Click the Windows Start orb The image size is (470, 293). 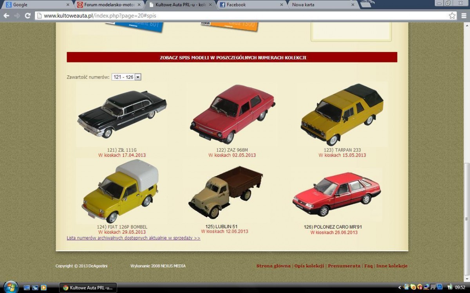pyautogui.click(x=11, y=287)
